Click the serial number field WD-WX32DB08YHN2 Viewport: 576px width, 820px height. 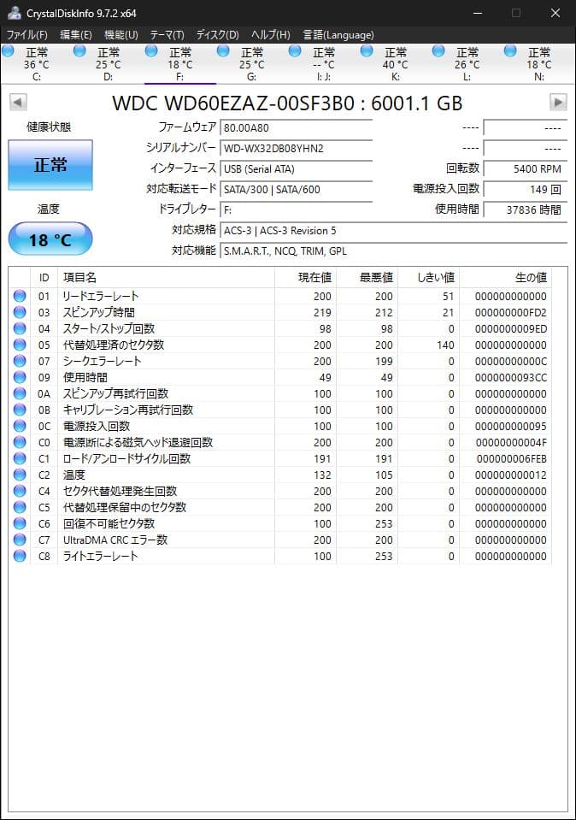point(297,149)
